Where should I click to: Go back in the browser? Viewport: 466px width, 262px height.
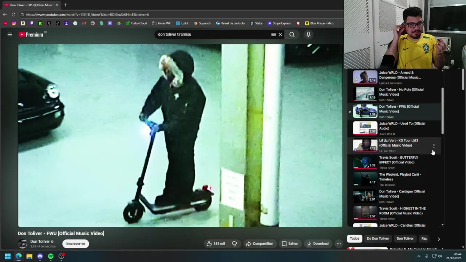(5, 15)
